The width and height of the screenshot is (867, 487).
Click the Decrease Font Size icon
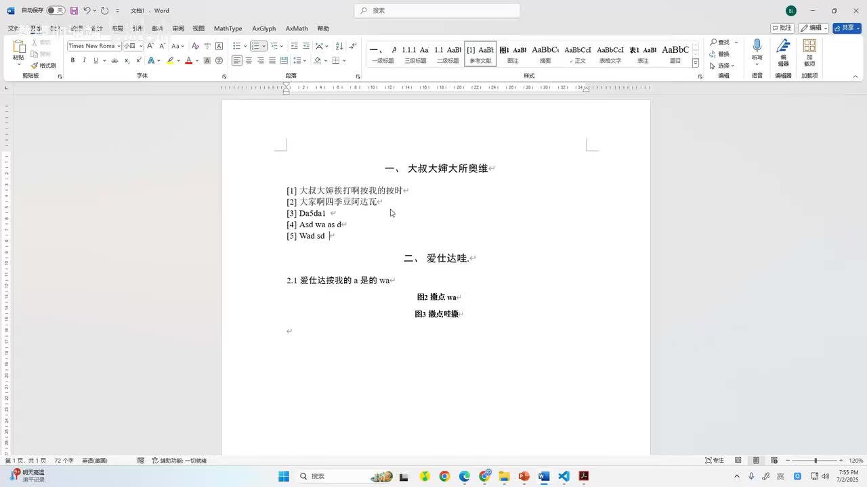[x=161, y=46]
